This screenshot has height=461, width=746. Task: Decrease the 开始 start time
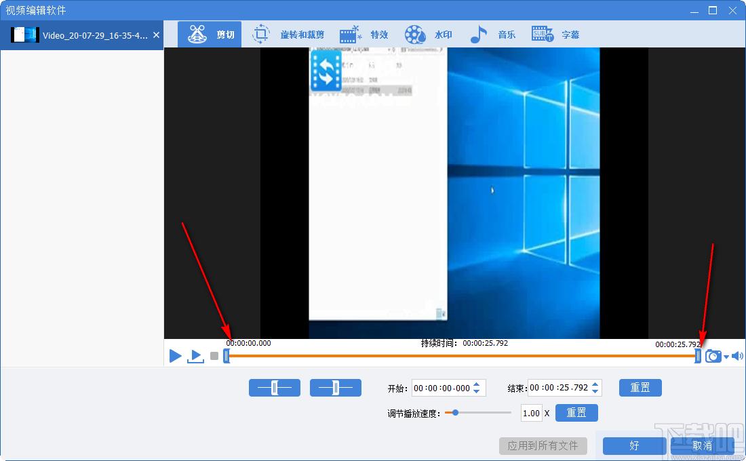point(477,392)
